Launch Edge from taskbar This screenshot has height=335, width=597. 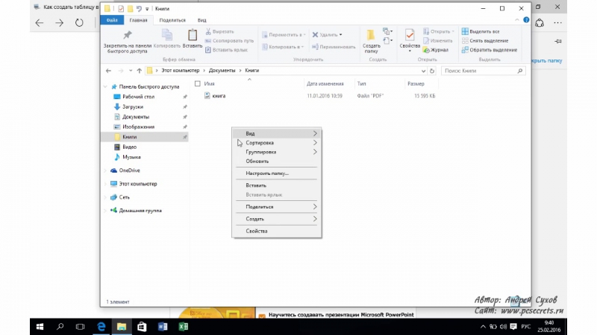coord(101,327)
